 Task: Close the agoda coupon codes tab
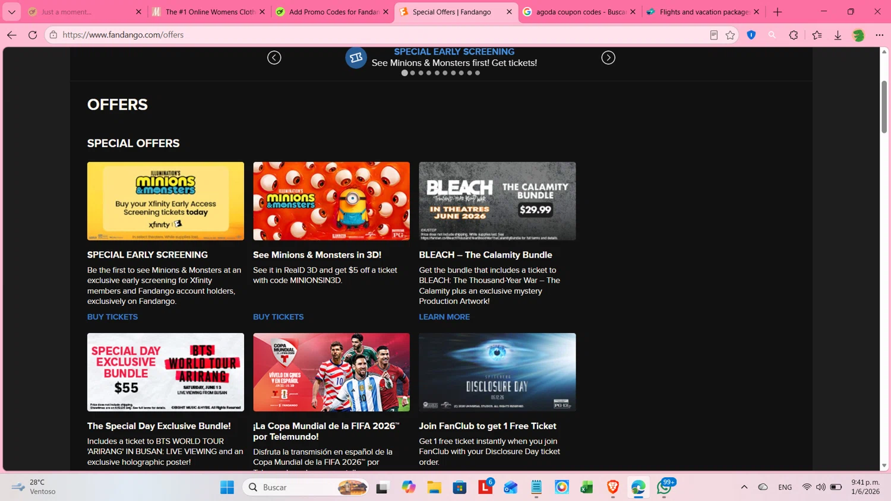[x=633, y=12]
